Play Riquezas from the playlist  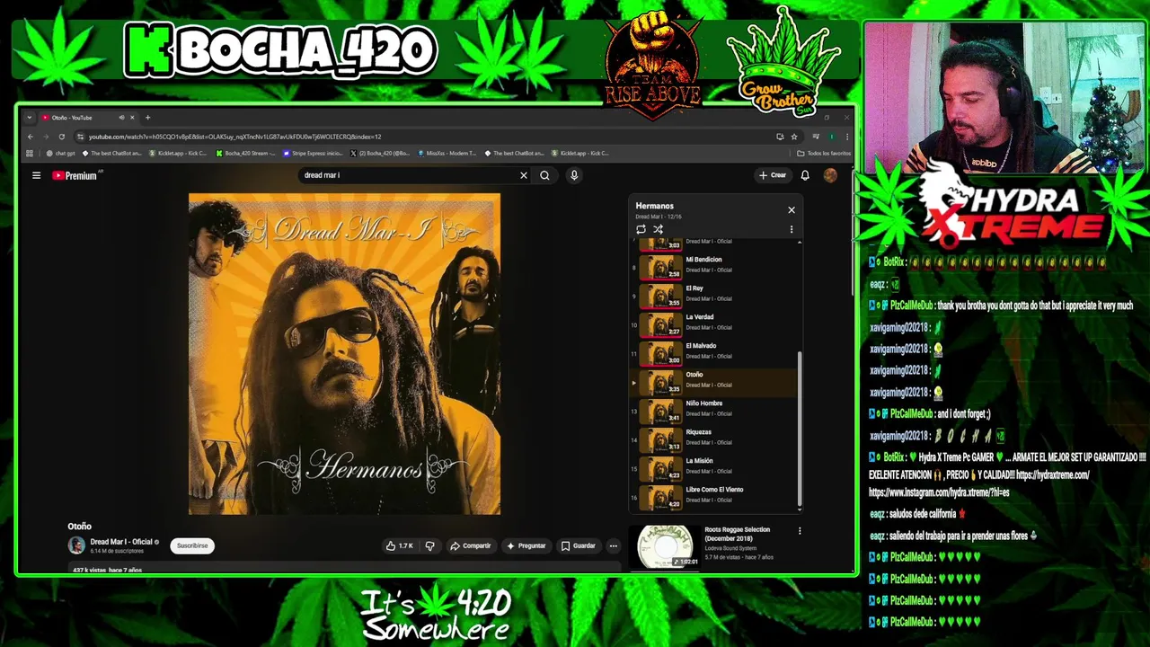coord(714,438)
